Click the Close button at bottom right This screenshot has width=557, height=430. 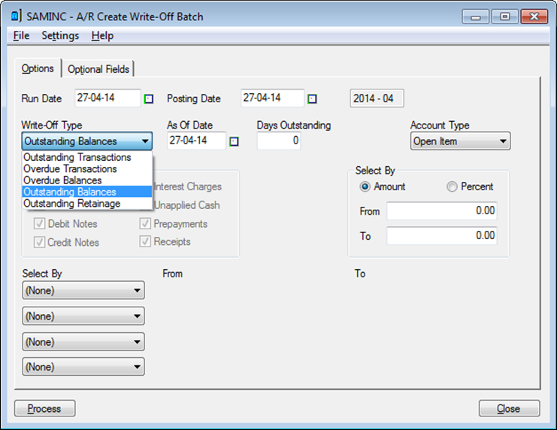click(x=509, y=408)
